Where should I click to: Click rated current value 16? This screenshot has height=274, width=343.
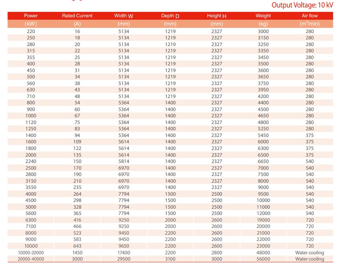[x=77, y=31]
